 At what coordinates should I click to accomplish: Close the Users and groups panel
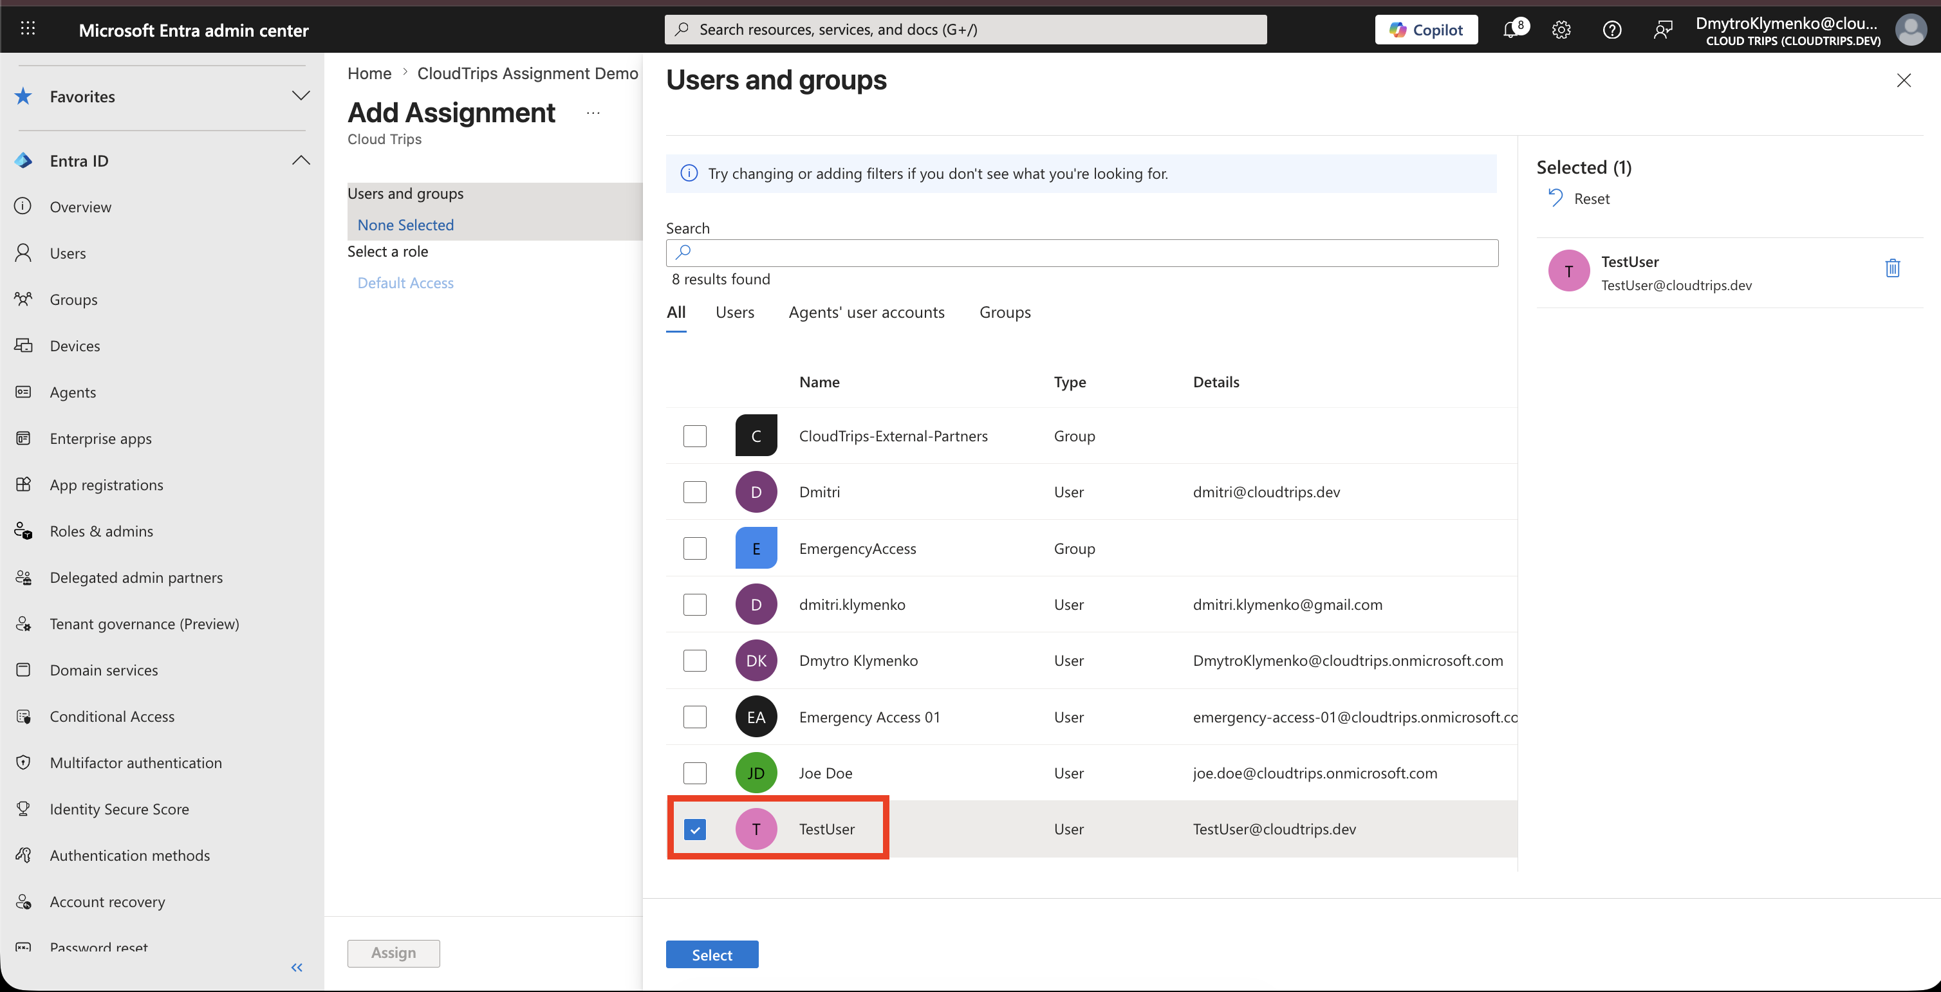1903,80
